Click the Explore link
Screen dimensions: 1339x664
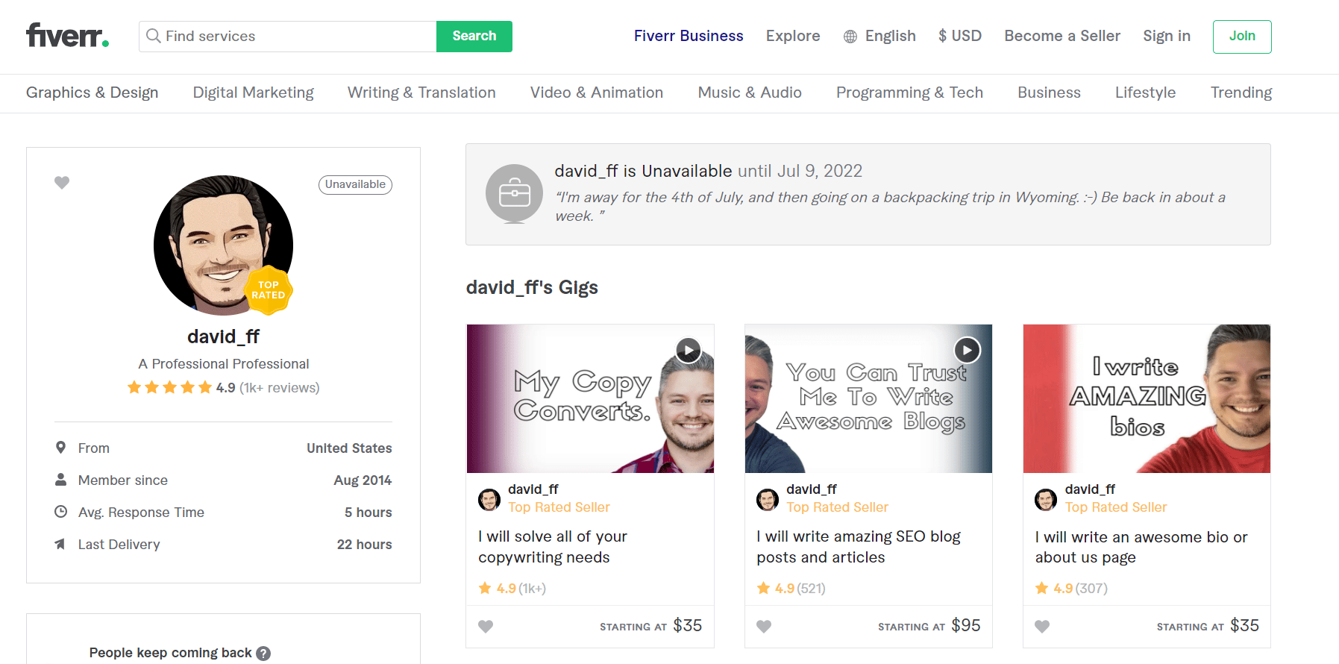[793, 36]
